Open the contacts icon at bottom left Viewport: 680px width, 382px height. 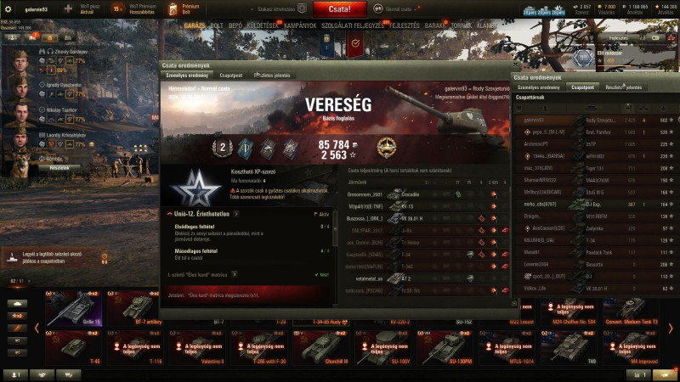[x=14, y=374]
